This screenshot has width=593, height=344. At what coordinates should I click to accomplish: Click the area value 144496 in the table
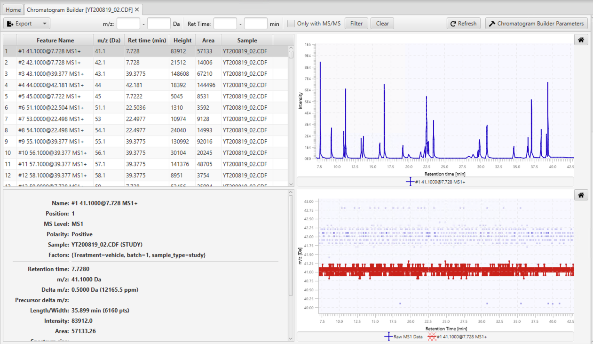[x=207, y=85]
